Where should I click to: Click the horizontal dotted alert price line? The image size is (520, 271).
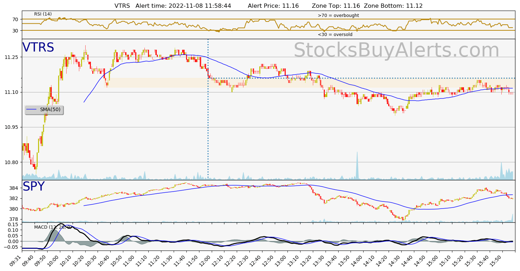[x=361, y=78]
